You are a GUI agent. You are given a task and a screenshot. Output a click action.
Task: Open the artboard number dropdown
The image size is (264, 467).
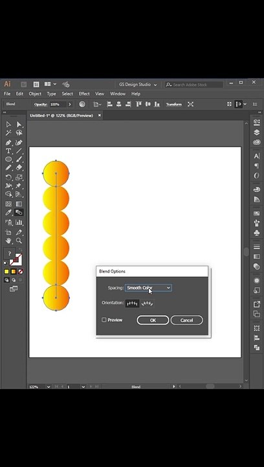[x=83, y=387]
